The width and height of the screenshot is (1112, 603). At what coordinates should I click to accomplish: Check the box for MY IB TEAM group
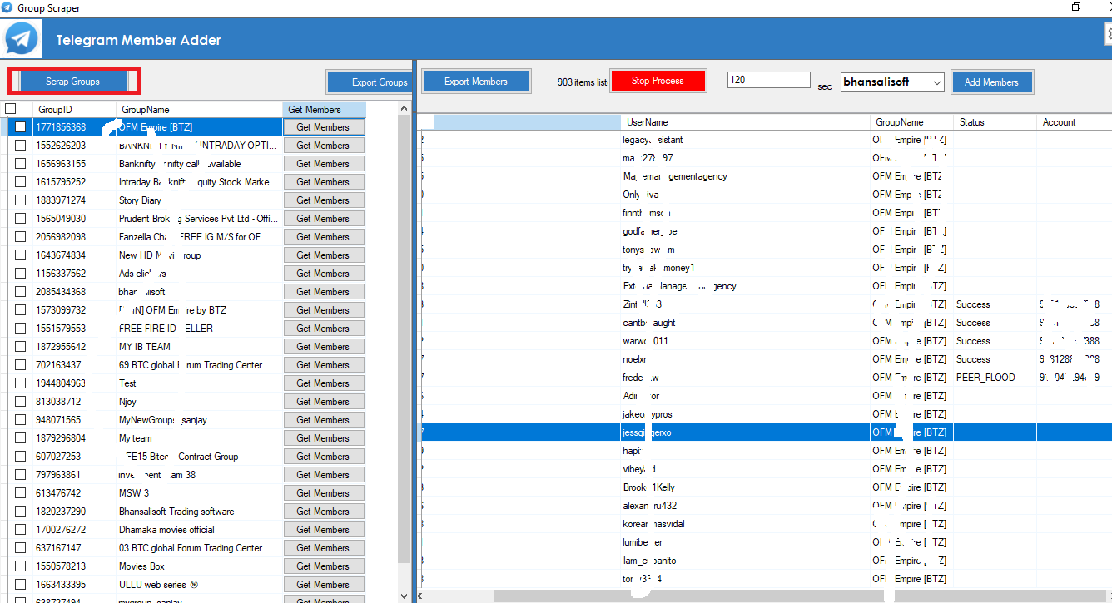pos(21,347)
